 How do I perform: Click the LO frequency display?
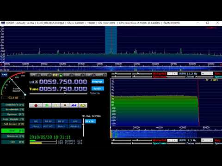pos(63,82)
